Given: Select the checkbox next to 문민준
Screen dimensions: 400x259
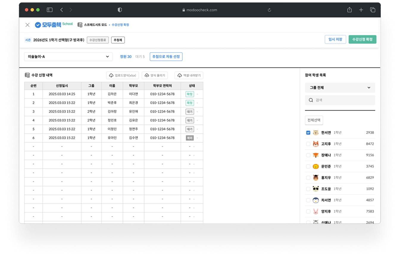Looking at the screenshot, I should tap(308, 166).
